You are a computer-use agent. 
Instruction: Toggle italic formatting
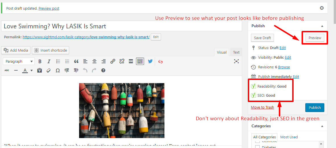[x=49, y=62]
